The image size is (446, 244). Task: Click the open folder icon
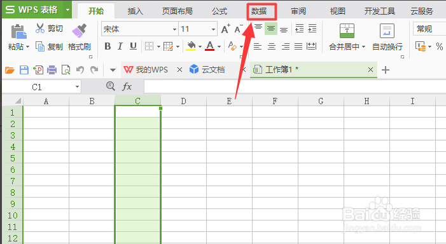pos(10,70)
